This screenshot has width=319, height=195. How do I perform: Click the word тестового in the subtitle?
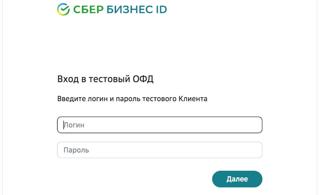159,99
